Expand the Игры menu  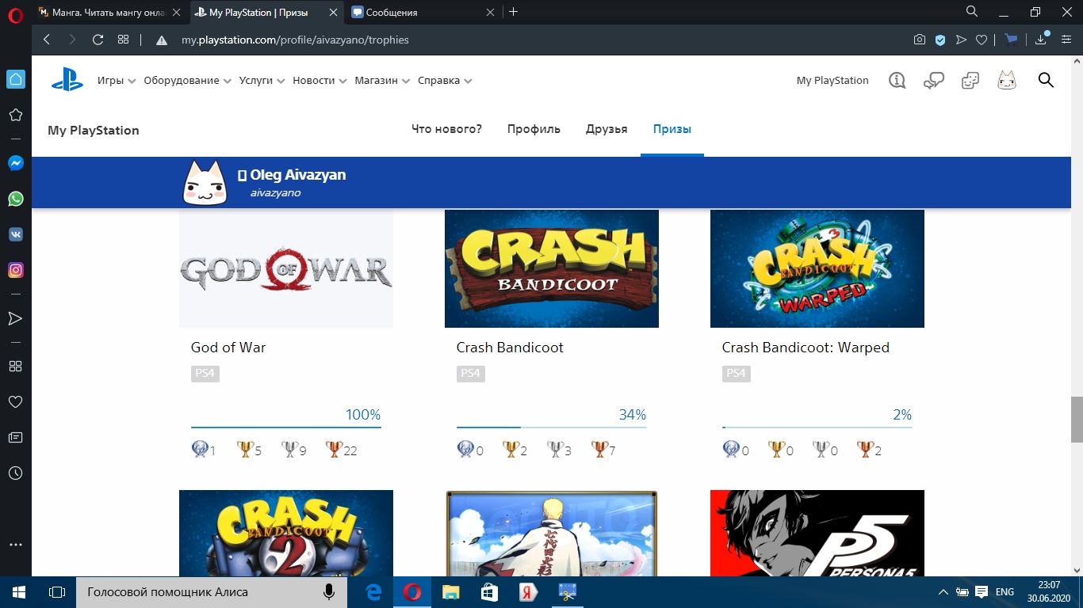[x=117, y=81]
